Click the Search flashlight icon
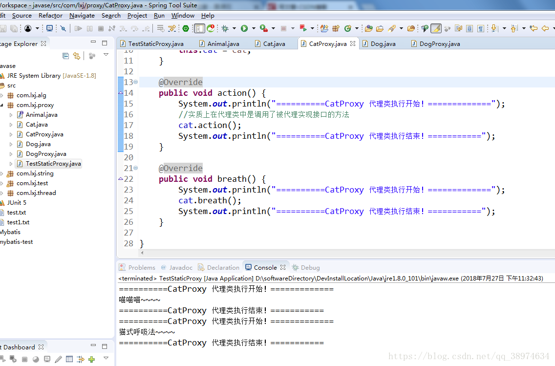Viewport: 555px width, 366px height. click(x=392, y=28)
